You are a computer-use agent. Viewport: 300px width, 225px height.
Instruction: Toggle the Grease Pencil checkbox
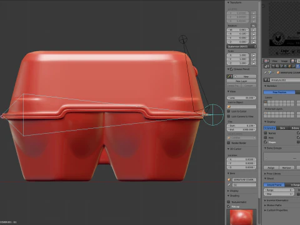click(x=232, y=69)
